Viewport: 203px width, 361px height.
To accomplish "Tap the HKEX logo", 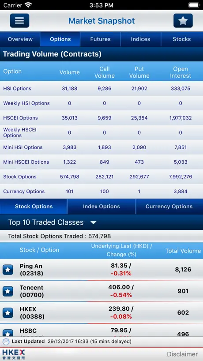I will 14,354.
